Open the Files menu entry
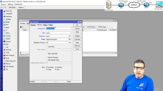 click(x=7, y=44)
